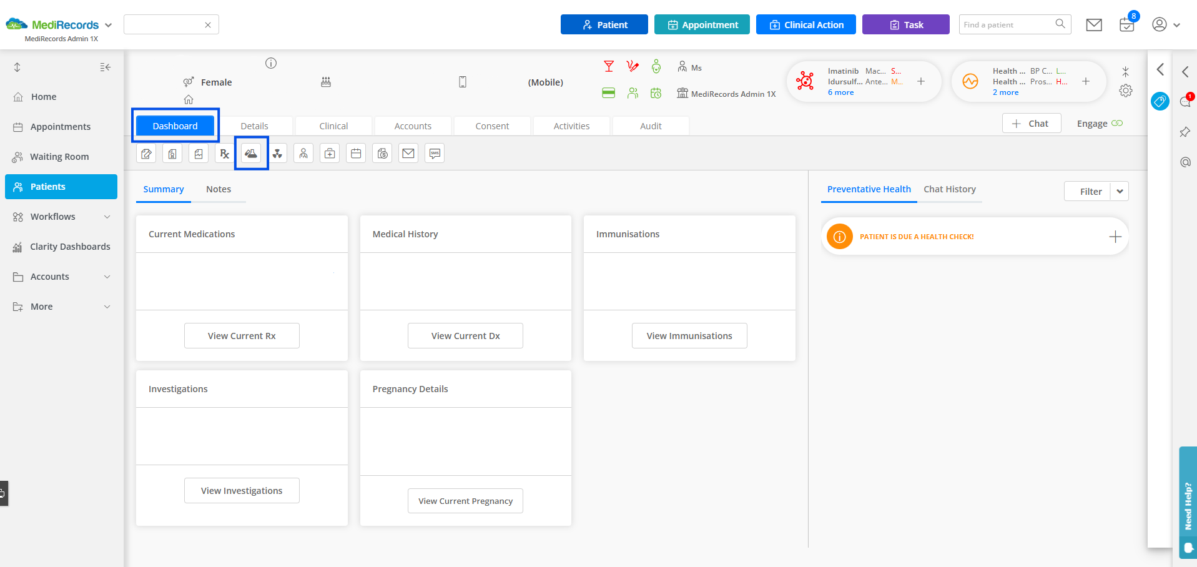Click the invoice dollar toolbar icon

(382, 154)
